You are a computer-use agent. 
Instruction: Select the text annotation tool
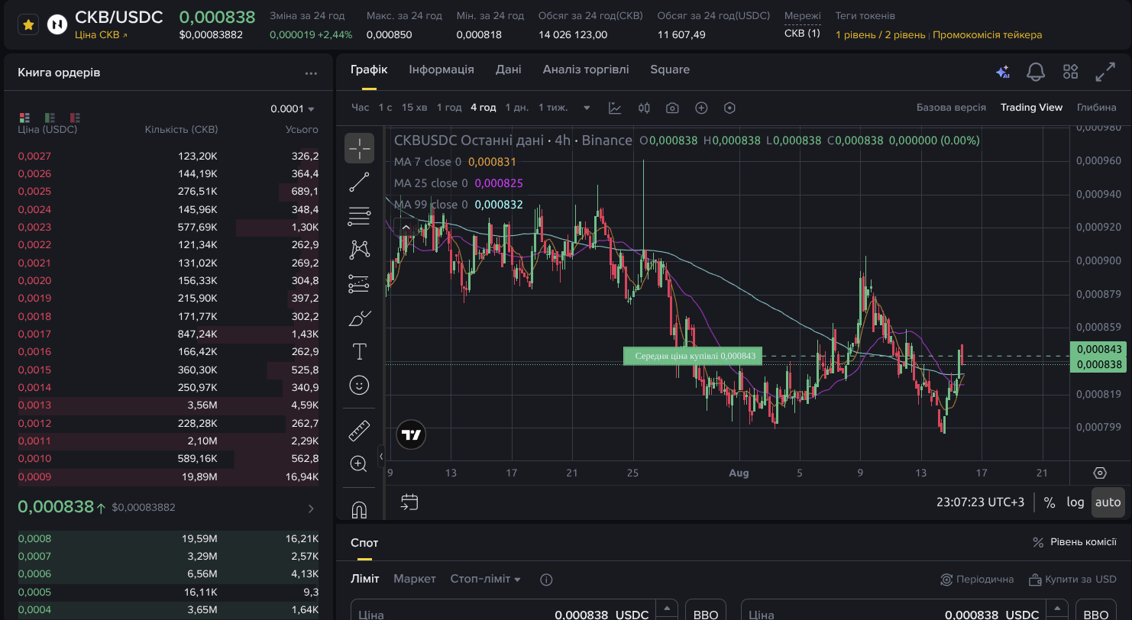(359, 351)
